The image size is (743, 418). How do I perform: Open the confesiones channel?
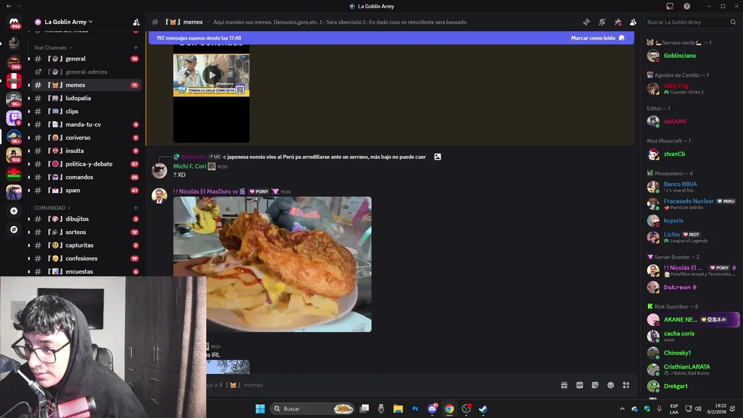86,258
